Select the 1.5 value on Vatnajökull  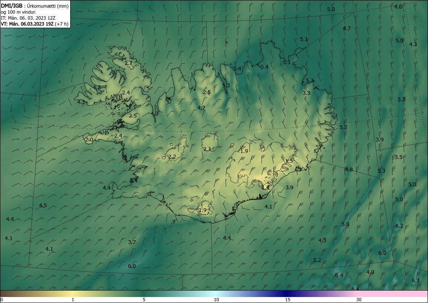[289, 161]
